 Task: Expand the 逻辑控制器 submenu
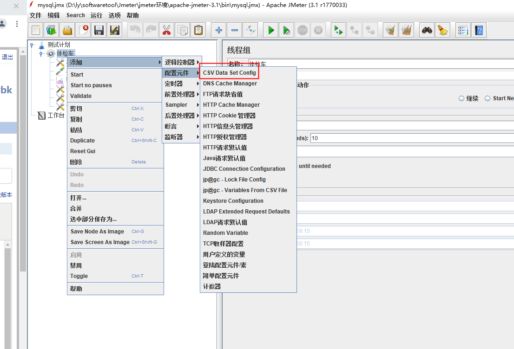pos(182,62)
